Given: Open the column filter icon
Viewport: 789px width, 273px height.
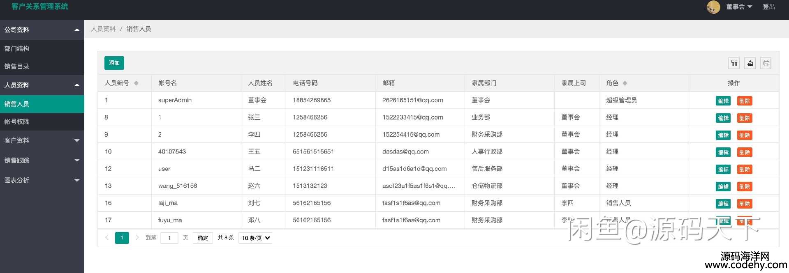Looking at the screenshot, I should (734, 63).
